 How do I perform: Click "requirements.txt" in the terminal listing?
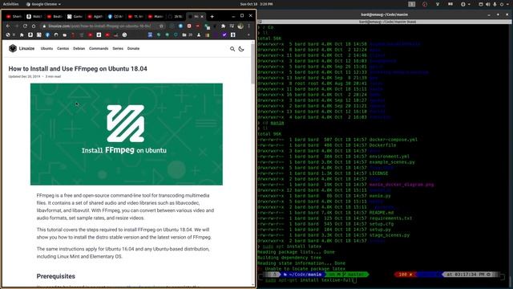390,218
